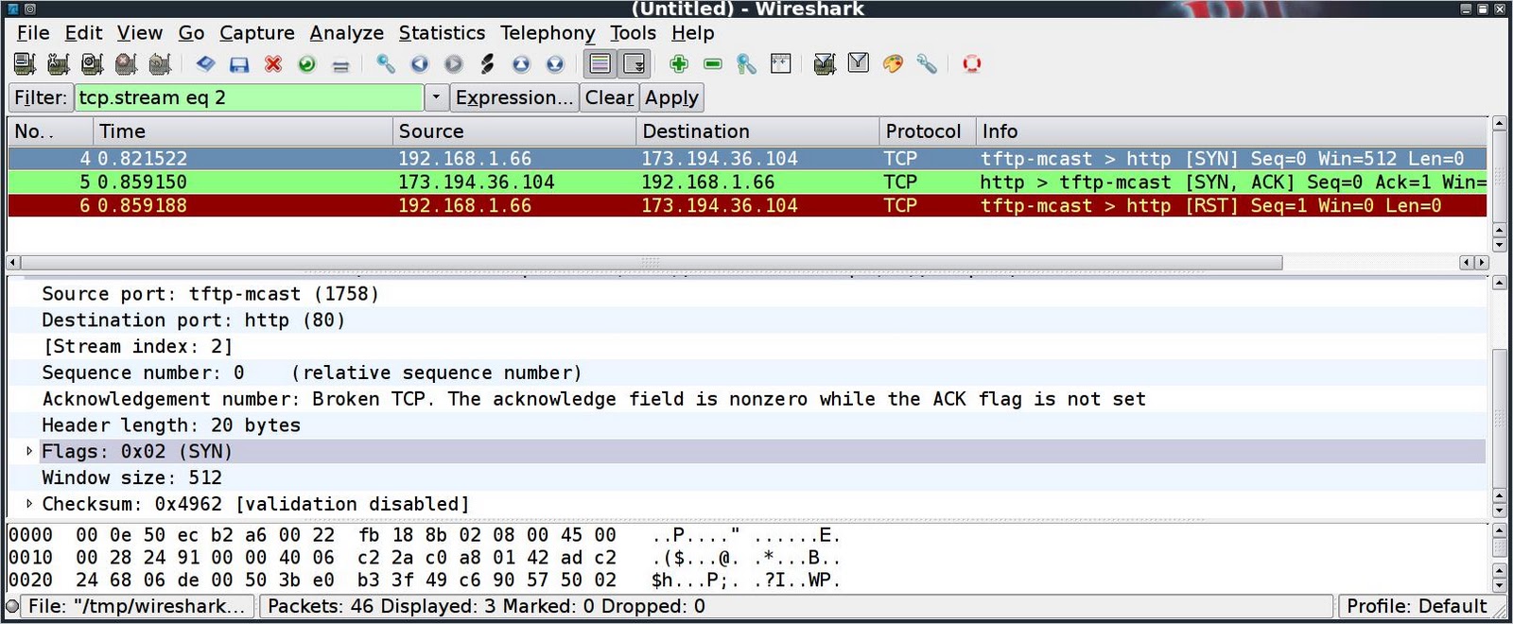The image size is (1513, 624).
Task: Open the Analyze menu
Action: click(x=347, y=33)
